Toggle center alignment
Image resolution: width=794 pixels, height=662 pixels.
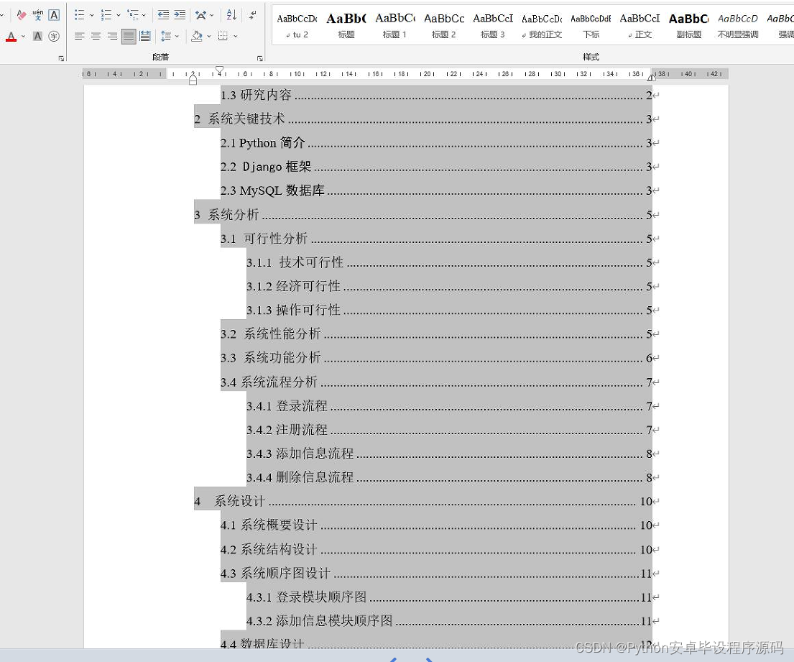(96, 36)
